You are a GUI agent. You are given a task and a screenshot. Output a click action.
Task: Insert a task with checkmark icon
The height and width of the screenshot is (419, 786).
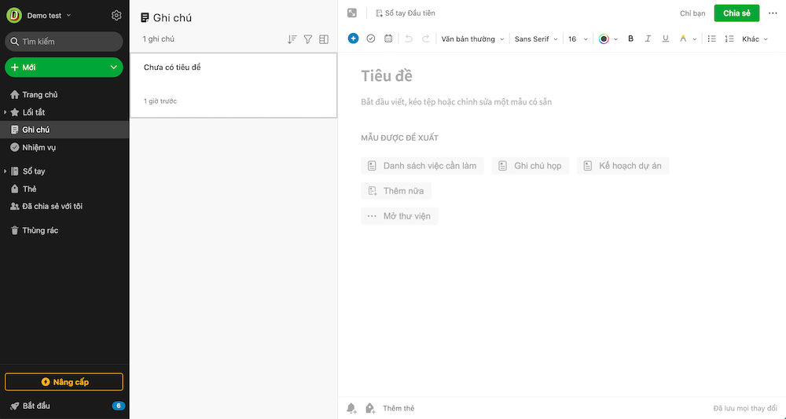click(x=371, y=39)
